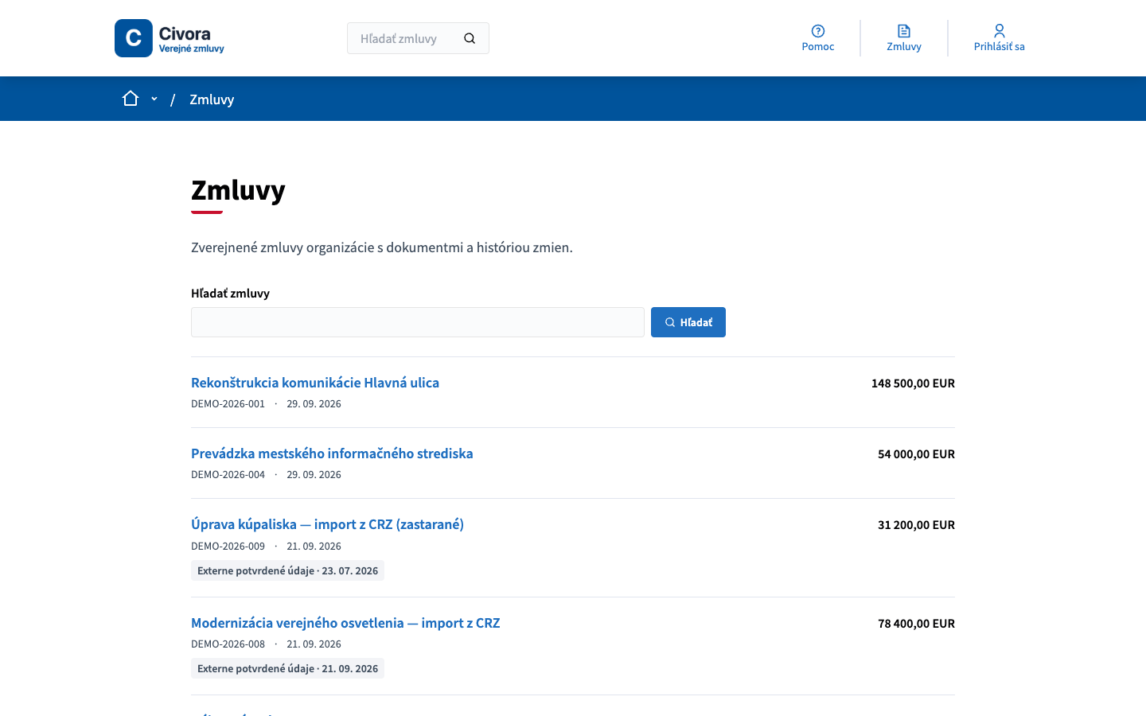The height and width of the screenshot is (716, 1146).
Task: Click the Zverejnené zmluvy organizácie description text
Action: 382,247
